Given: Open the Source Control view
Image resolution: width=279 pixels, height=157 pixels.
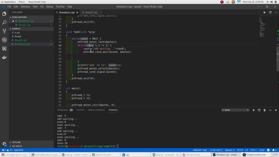Looking at the screenshot, I should point(4,31).
